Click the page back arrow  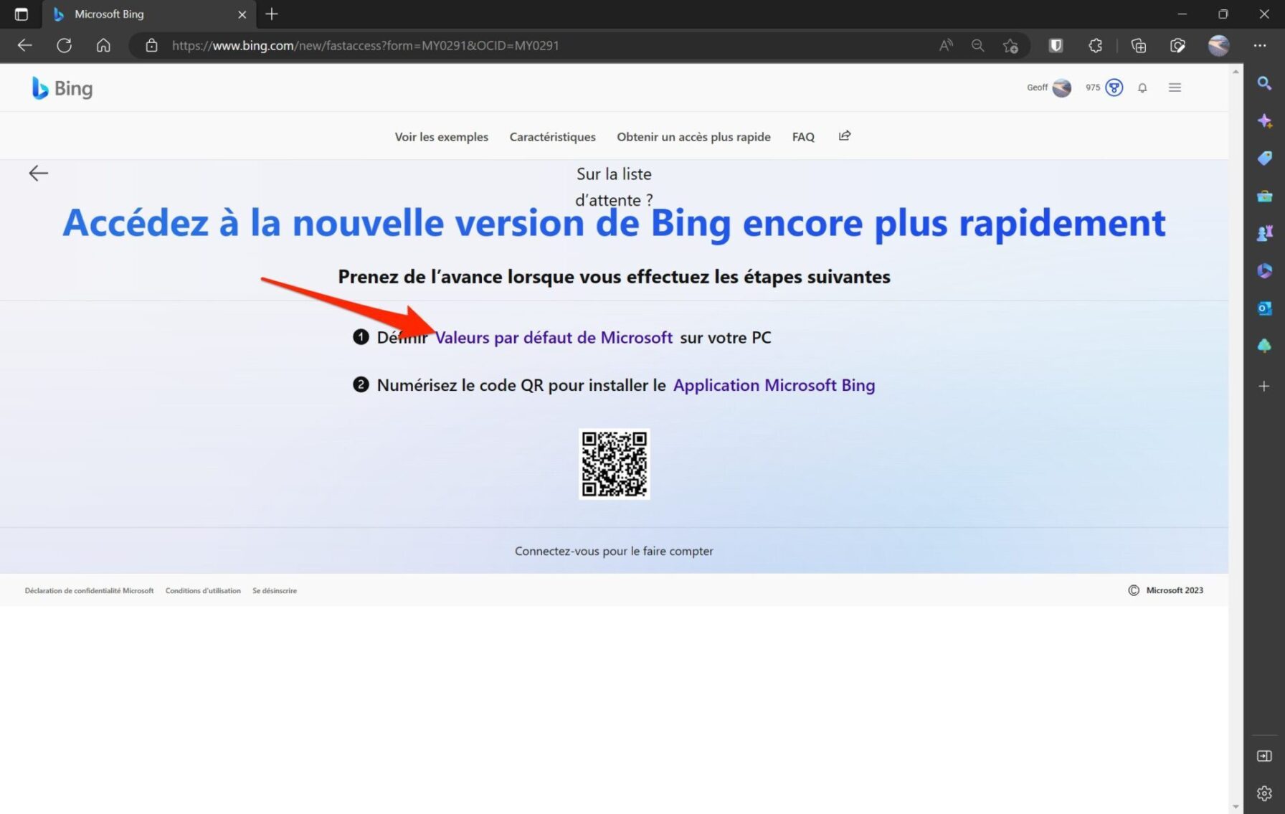[38, 173]
